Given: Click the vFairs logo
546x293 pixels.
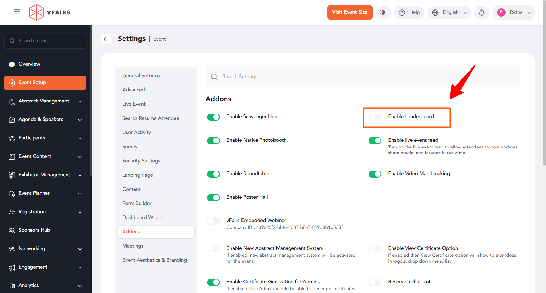Looking at the screenshot, I should (x=49, y=12).
